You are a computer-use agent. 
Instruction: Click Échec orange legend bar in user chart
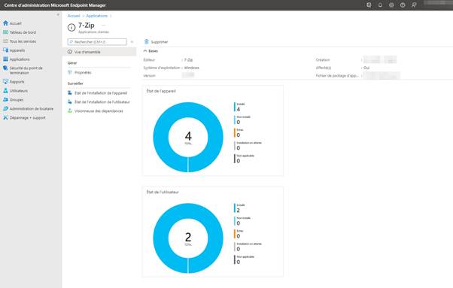pos(235,234)
